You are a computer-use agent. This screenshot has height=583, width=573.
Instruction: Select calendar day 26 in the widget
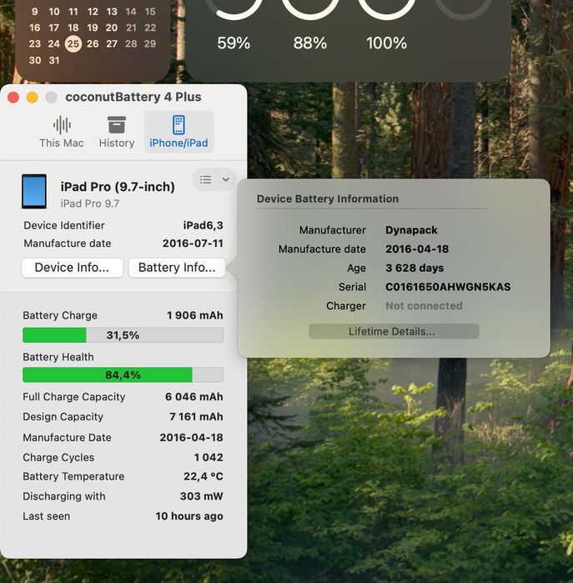(93, 44)
